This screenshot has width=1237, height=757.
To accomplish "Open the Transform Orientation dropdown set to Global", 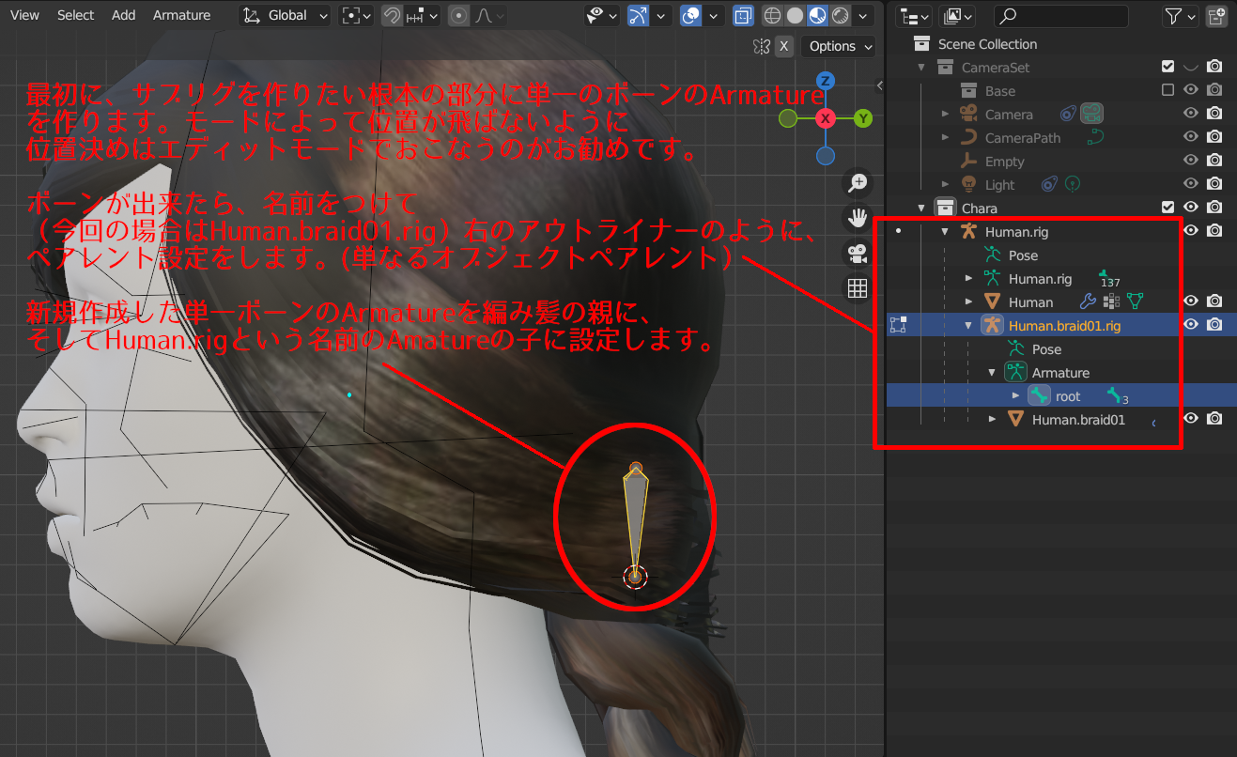I will tap(284, 15).
